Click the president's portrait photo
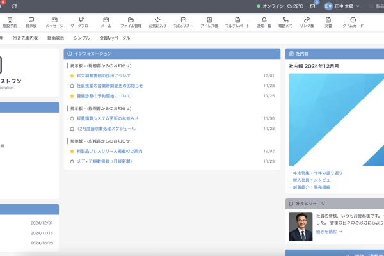The width and height of the screenshot is (384, 256). pos(301,227)
